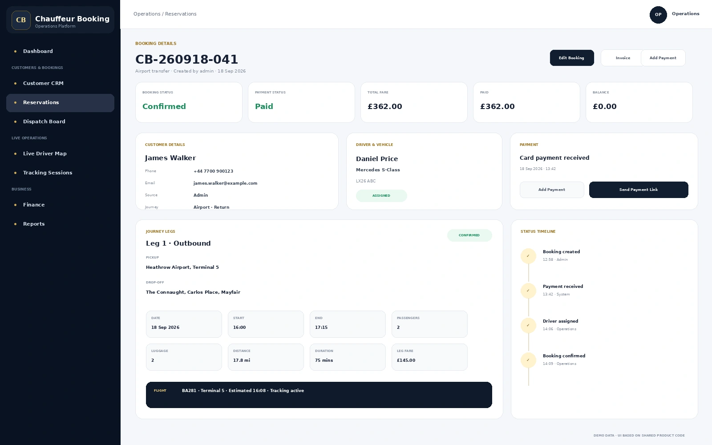Click pickup Heathrow Airport, Terminal 5
712x445 pixels.
point(182,267)
